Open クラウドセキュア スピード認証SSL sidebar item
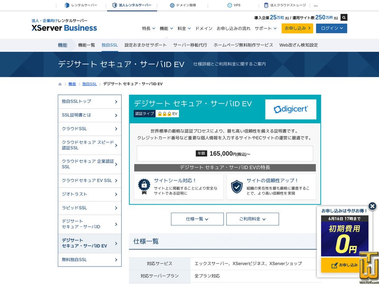The width and height of the screenshot is (379, 284). [90, 145]
